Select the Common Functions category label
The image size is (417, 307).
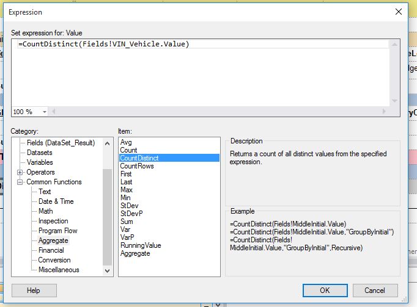(x=54, y=182)
